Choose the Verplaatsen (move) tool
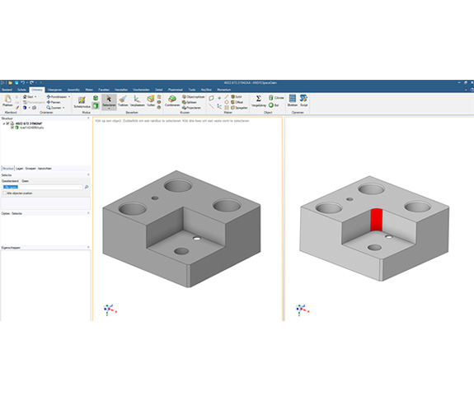 pyautogui.click(x=137, y=101)
